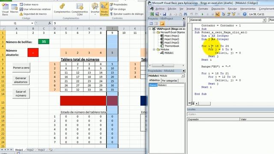Image resolution: width=274 pixels, height=154 pixels.
Task: Toggle Design Mode icon in VBA toolbar
Action: click(217, 14)
